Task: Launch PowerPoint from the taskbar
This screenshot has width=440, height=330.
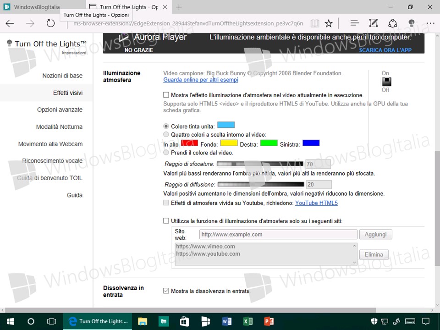Action: [x=269, y=321]
